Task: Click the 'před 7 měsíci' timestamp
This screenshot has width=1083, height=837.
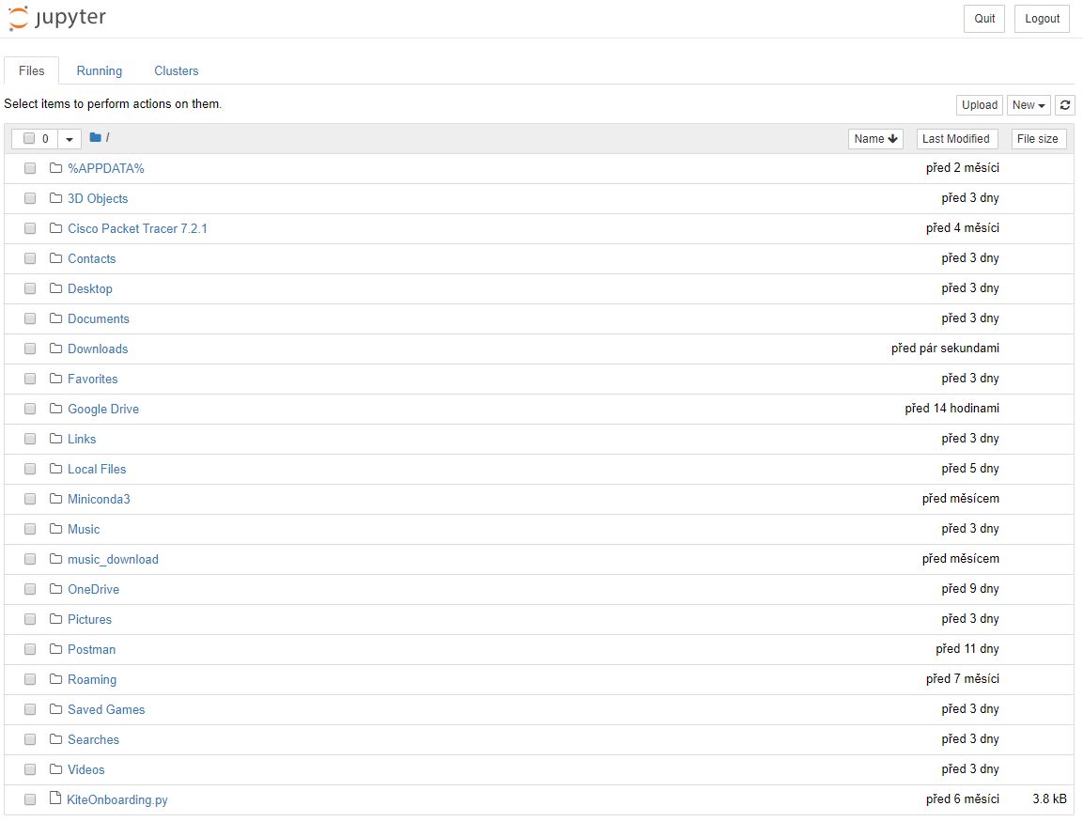Action: point(962,679)
